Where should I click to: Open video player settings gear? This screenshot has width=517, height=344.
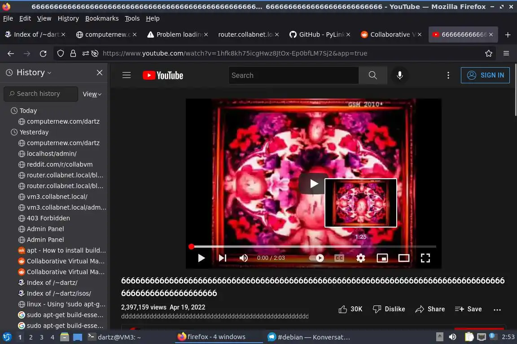tap(361, 258)
